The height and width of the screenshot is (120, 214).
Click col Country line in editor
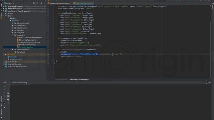pyautogui.click(x=72, y=56)
